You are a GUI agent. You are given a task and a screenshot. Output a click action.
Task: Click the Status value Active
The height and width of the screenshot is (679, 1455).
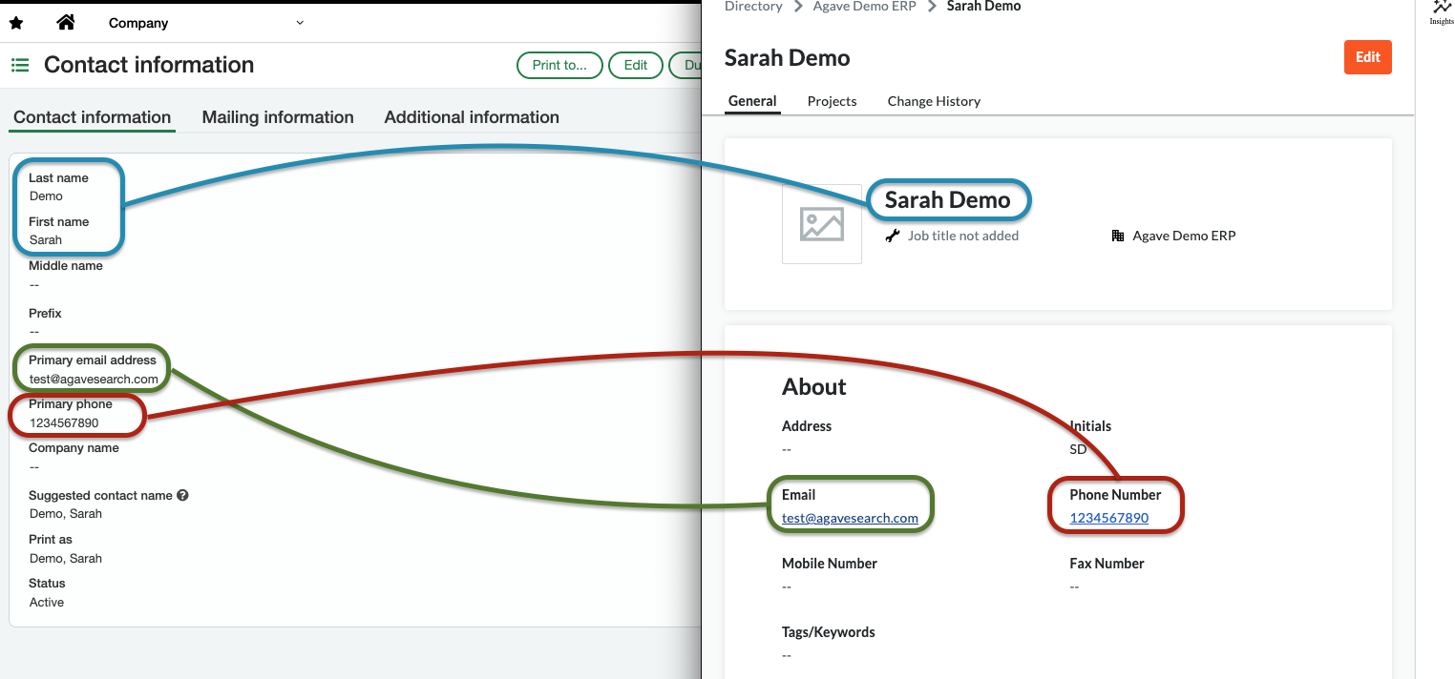pos(47,602)
